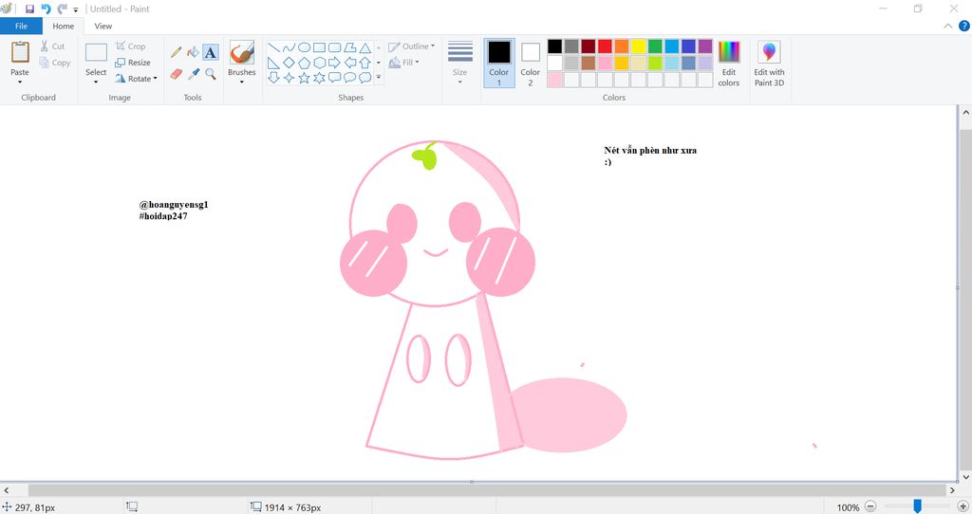972x514 pixels.
Task: Select the Magnifier tool
Action: [x=211, y=74]
